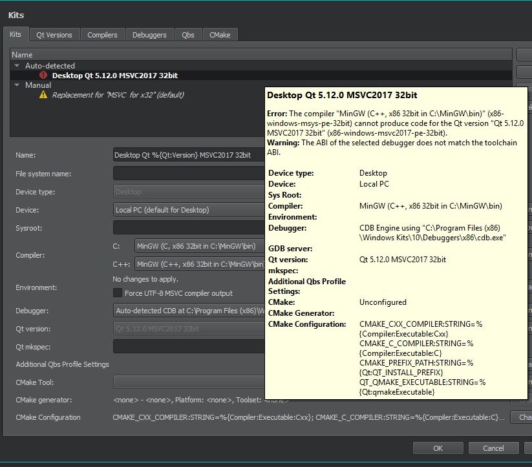532x467 pixels.
Task: Switch to the Kits tab
Action: point(16,34)
